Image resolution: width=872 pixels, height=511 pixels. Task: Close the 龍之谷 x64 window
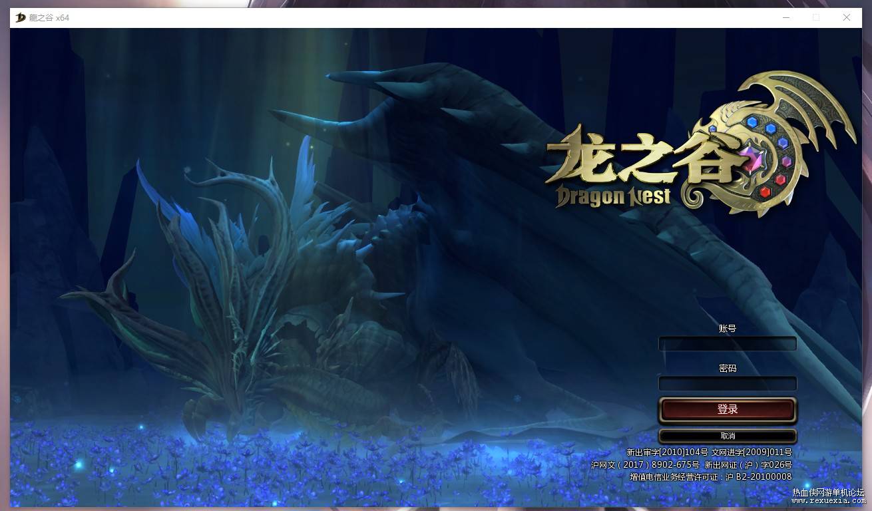click(x=847, y=18)
